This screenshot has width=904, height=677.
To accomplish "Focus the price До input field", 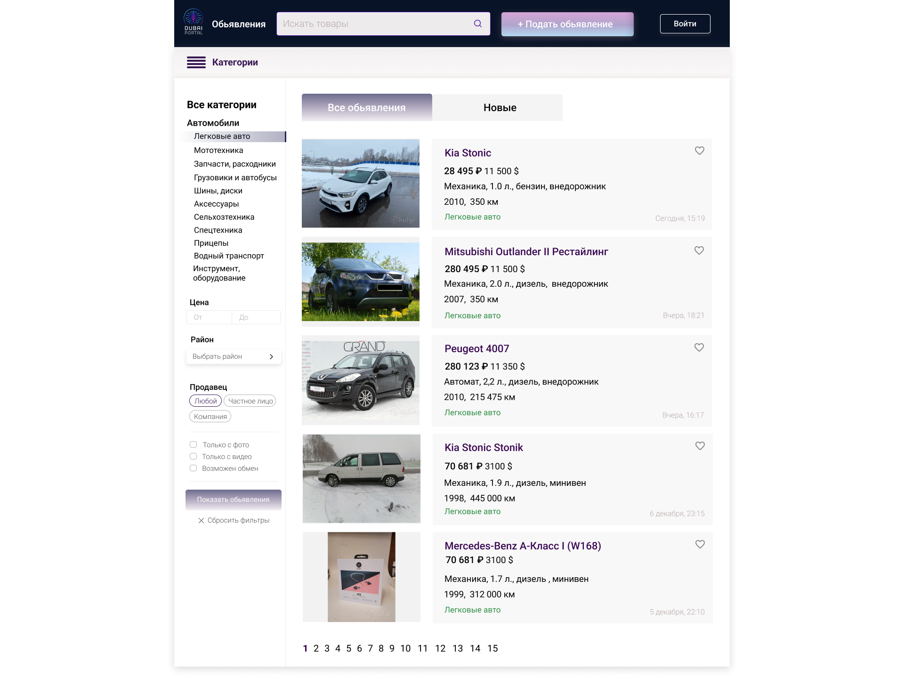I will tap(256, 317).
